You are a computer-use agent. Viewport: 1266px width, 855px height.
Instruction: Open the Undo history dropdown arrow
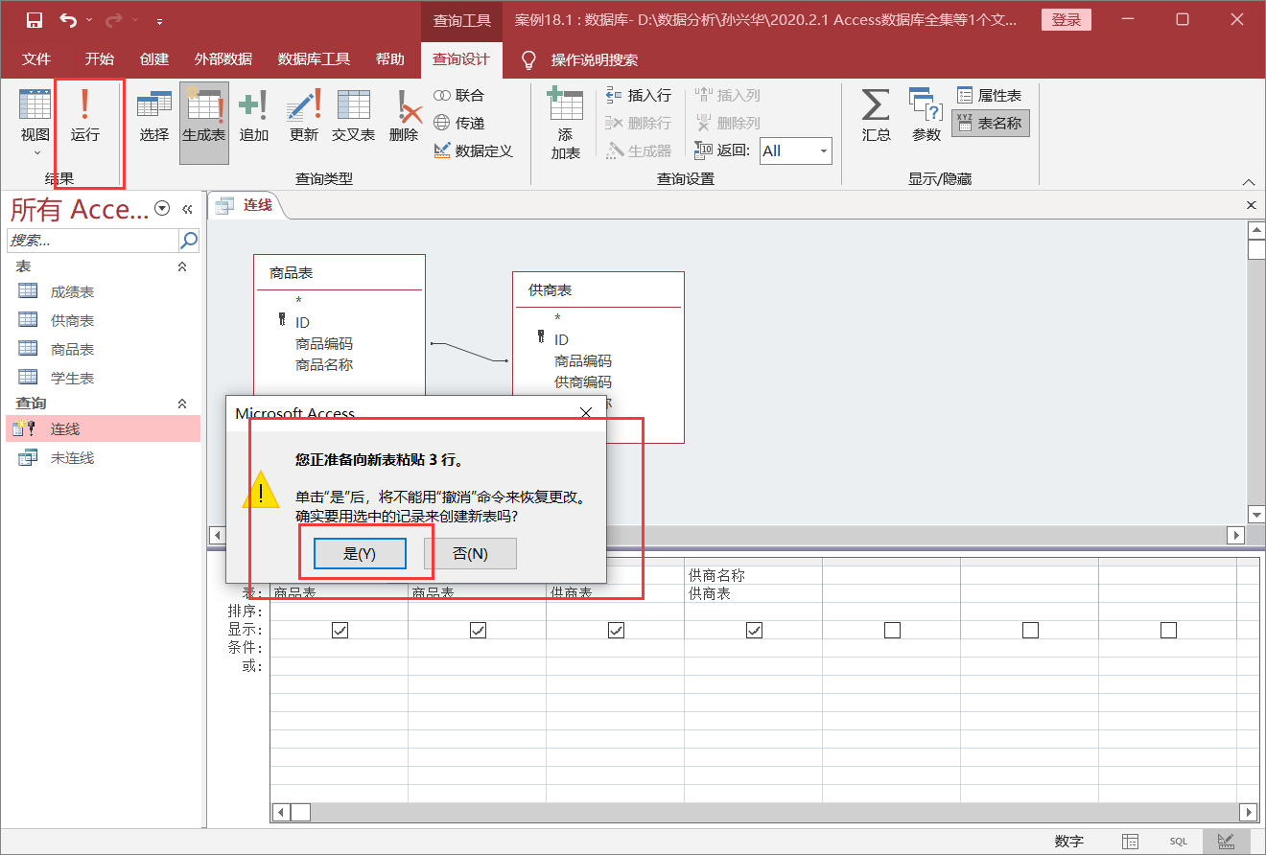89,20
